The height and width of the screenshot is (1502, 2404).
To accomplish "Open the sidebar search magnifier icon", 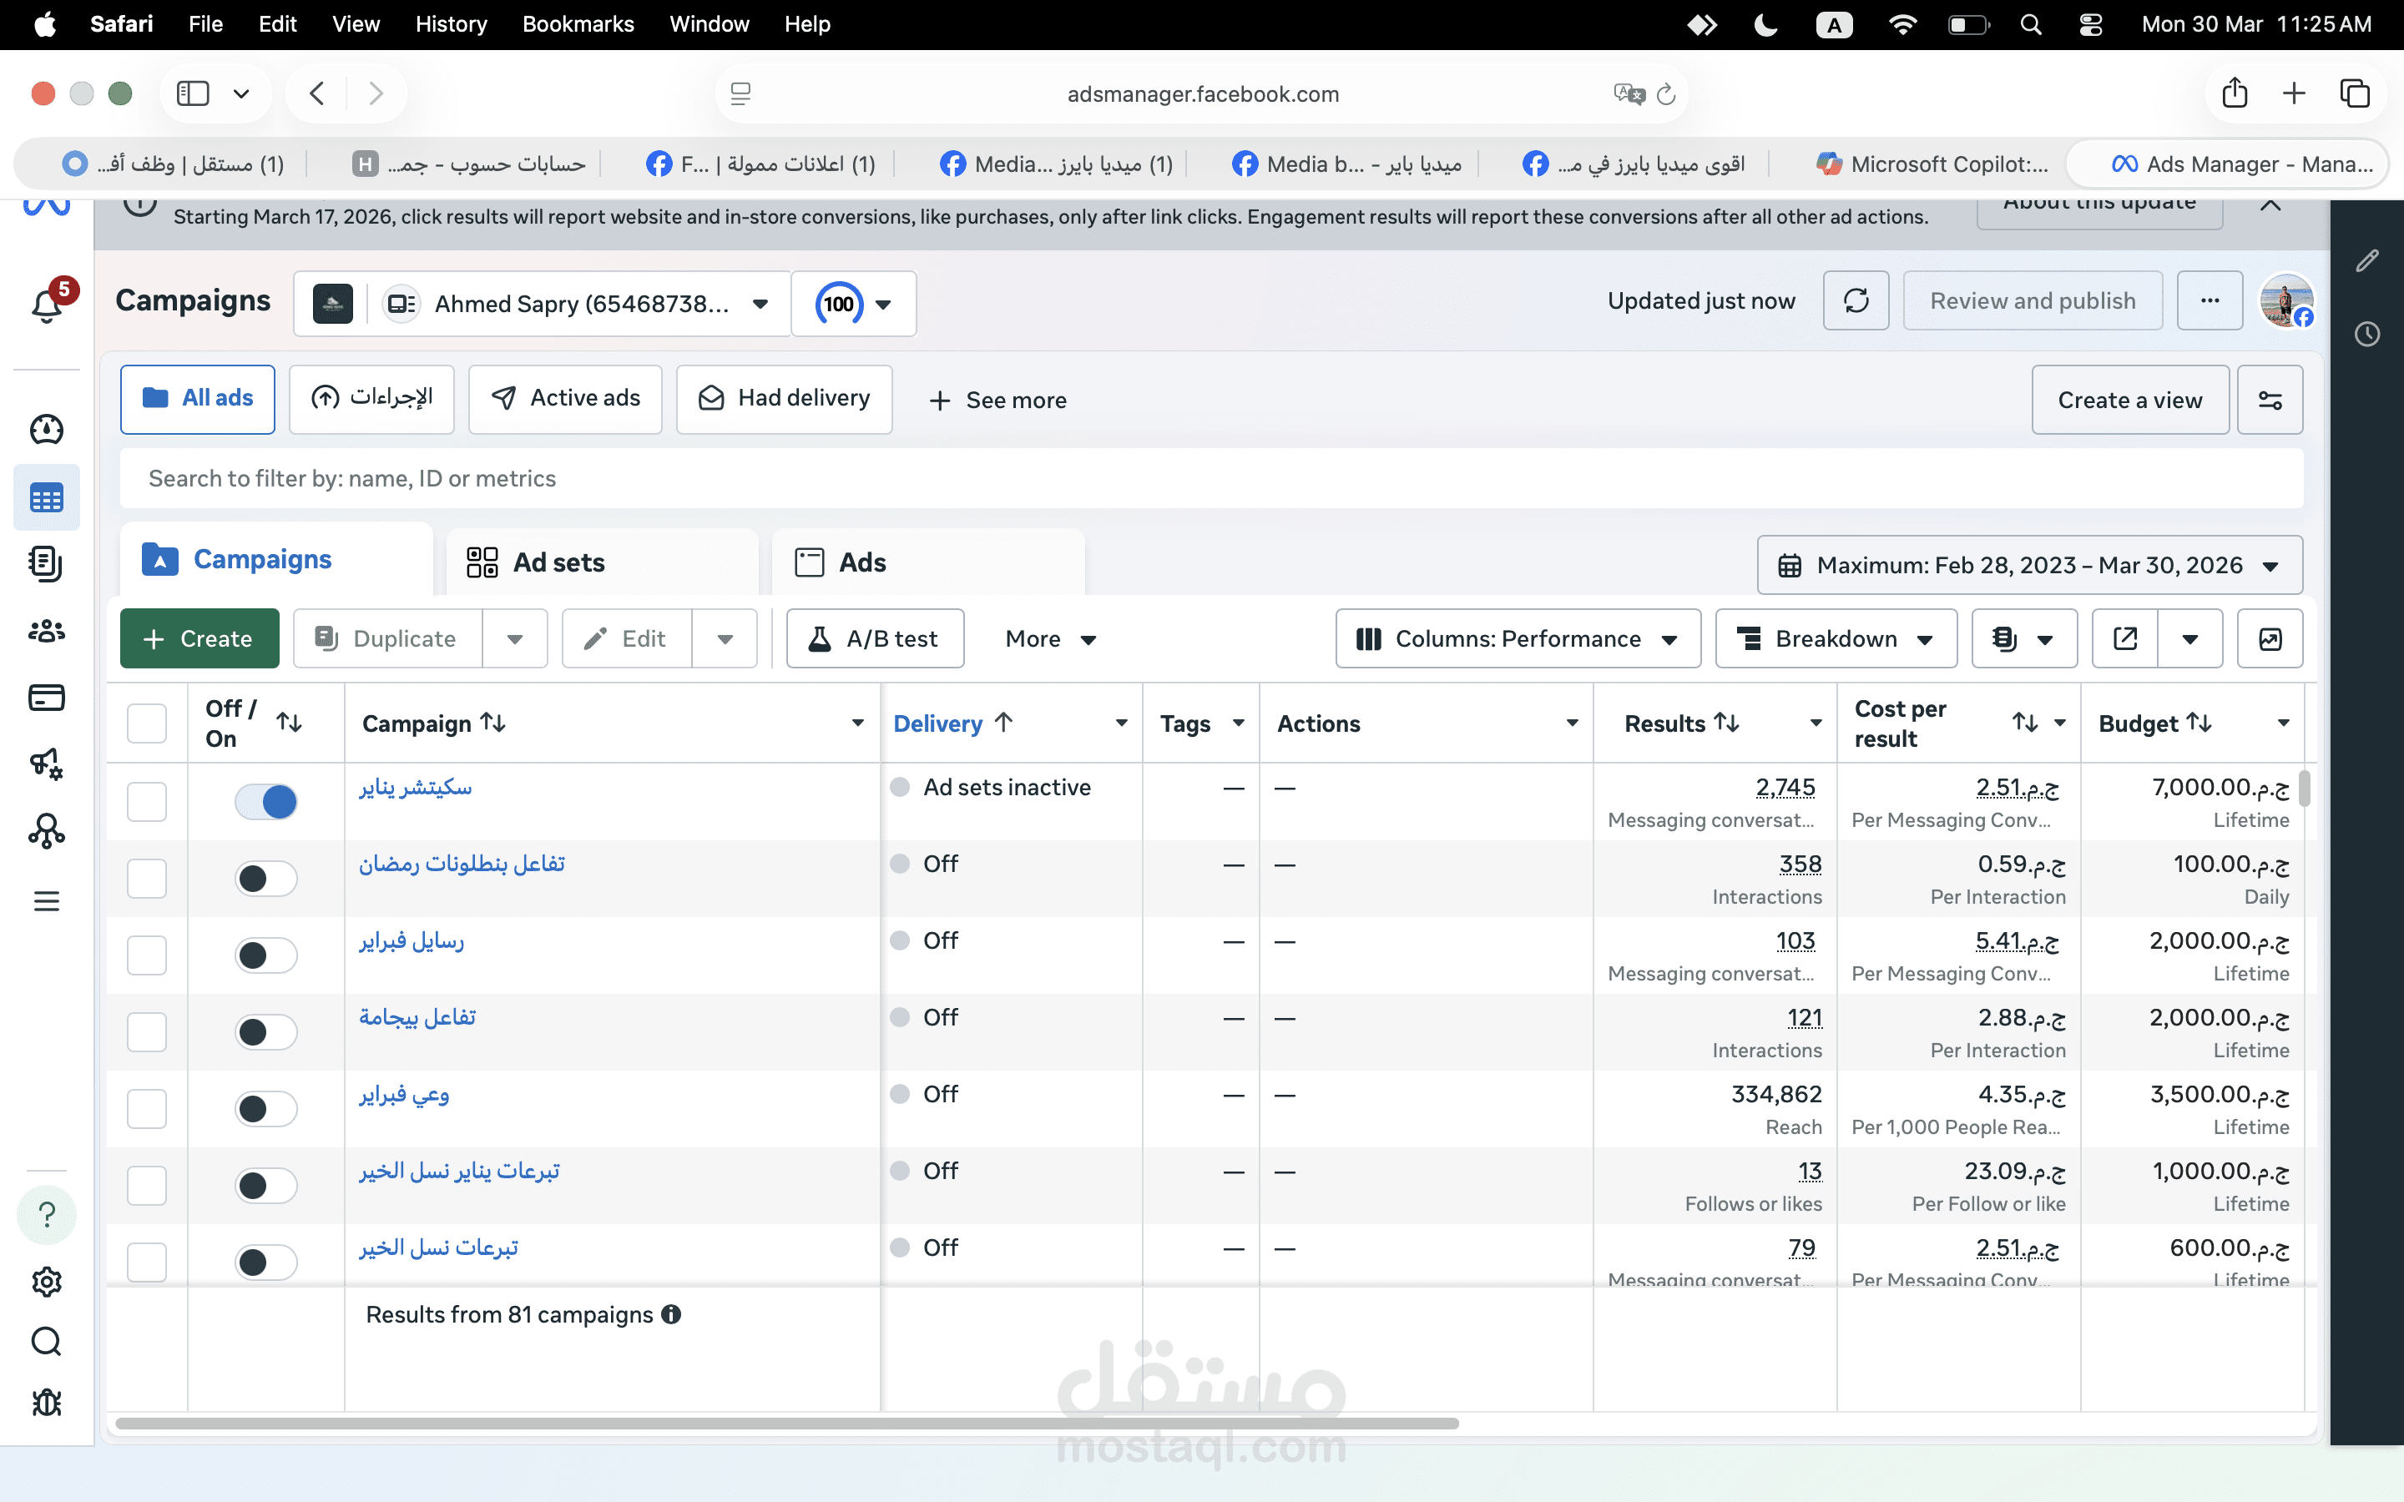I will [47, 1342].
